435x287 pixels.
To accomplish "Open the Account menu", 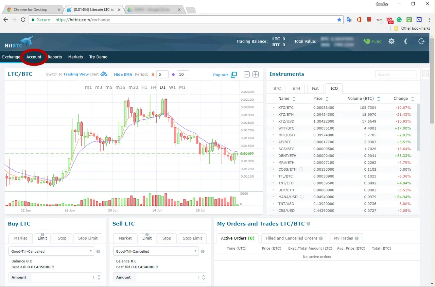I will coord(34,57).
